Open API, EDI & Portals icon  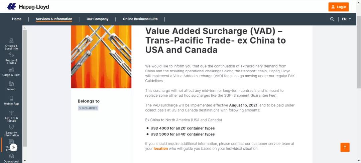click(x=11, y=113)
